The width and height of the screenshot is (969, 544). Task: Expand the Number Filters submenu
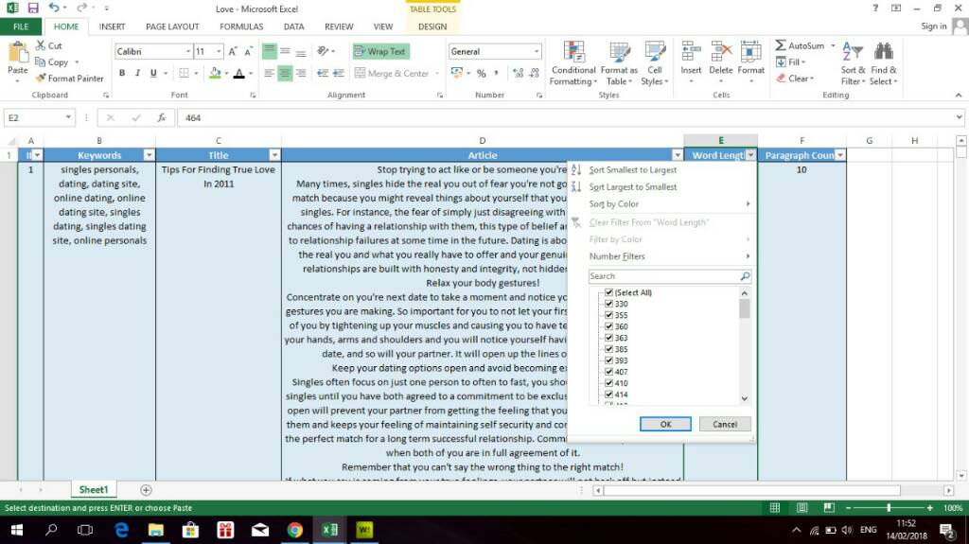661,256
